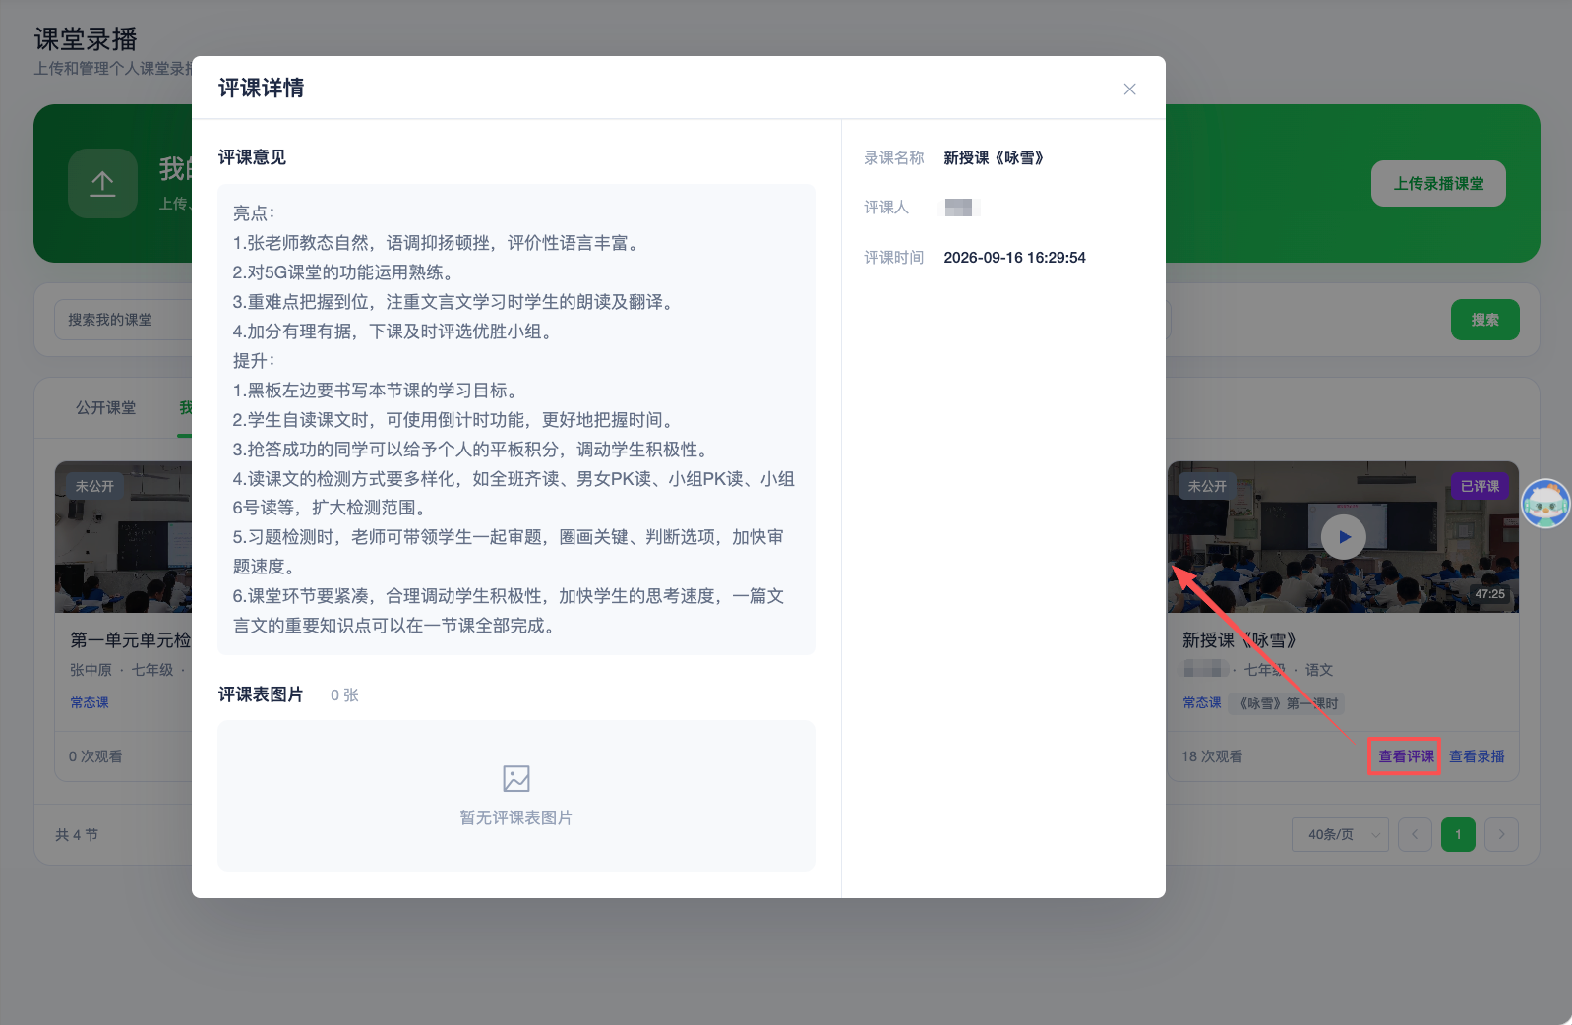Go to previous page arrow
The width and height of the screenshot is (1572, 1025).
[x=1415, y=834]
